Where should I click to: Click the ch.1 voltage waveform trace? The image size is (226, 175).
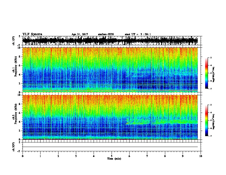coord(110,41)
